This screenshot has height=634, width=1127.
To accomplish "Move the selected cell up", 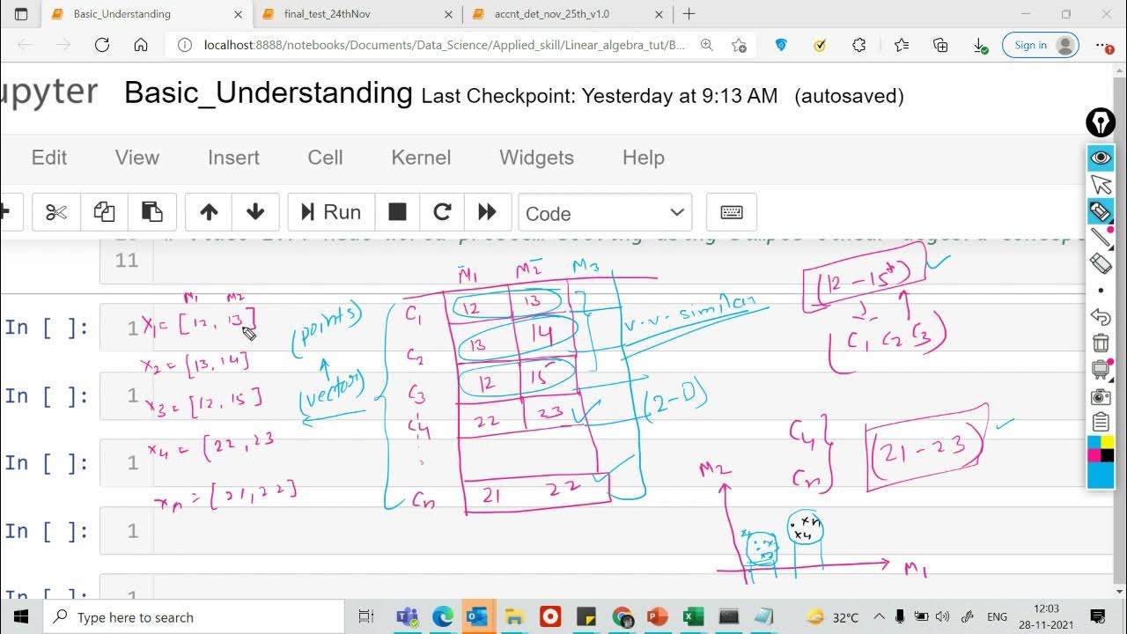I will click(x=209, y=212).
